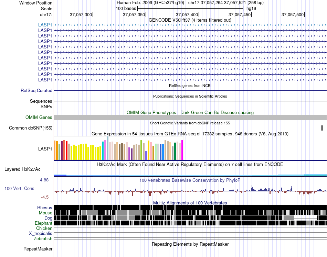Click the gray OMIM Genes bar

[190, 118]
